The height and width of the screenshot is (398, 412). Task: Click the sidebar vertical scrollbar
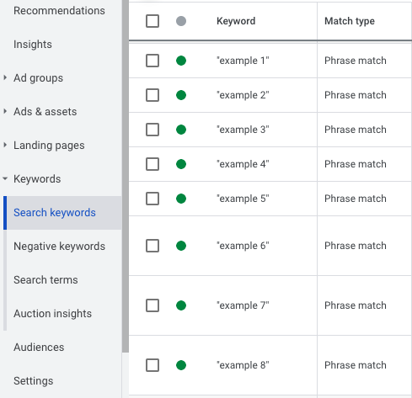click(x=126, y=176)
